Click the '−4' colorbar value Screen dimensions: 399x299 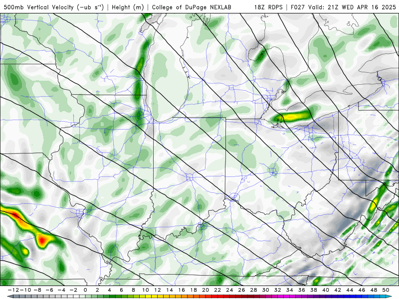point(61,290)
